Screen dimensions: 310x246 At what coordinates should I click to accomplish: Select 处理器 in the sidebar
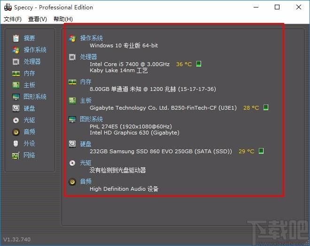32,61
